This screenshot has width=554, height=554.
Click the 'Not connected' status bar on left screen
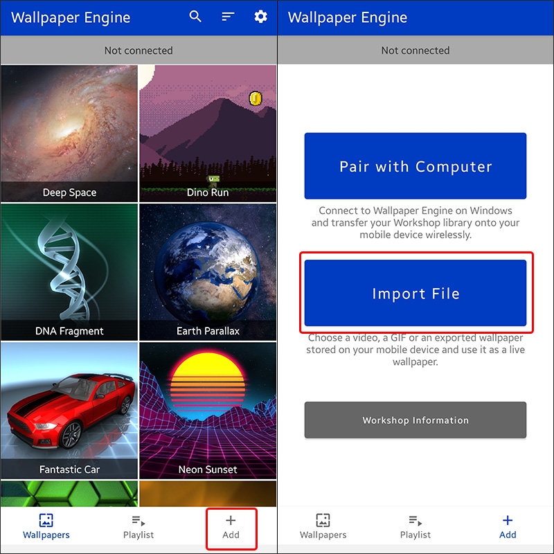point(138,50)
